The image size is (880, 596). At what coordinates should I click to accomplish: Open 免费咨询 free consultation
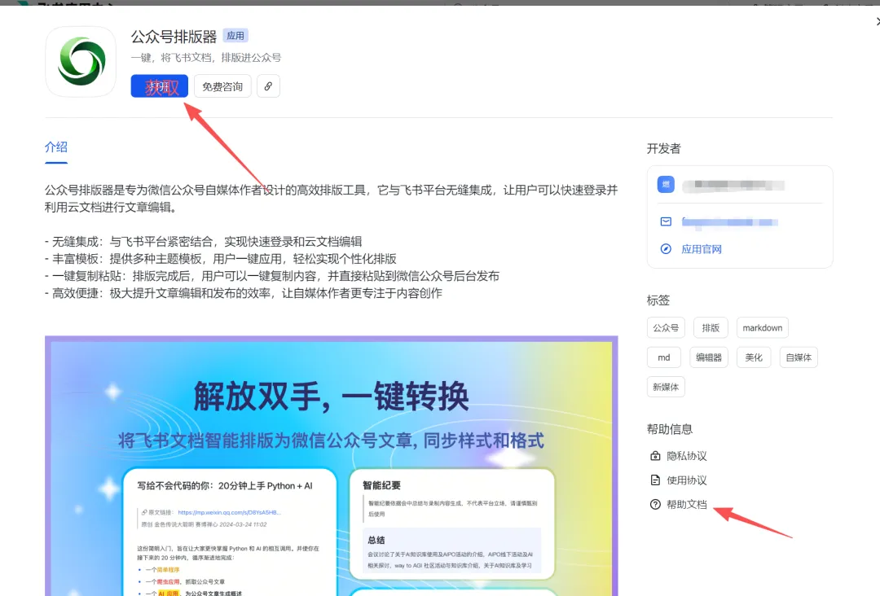click(222, 86)
